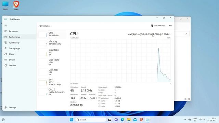Open the Mail app from taskbar
Viewport: 219px width, 123px height.
(x=135, y=120)
